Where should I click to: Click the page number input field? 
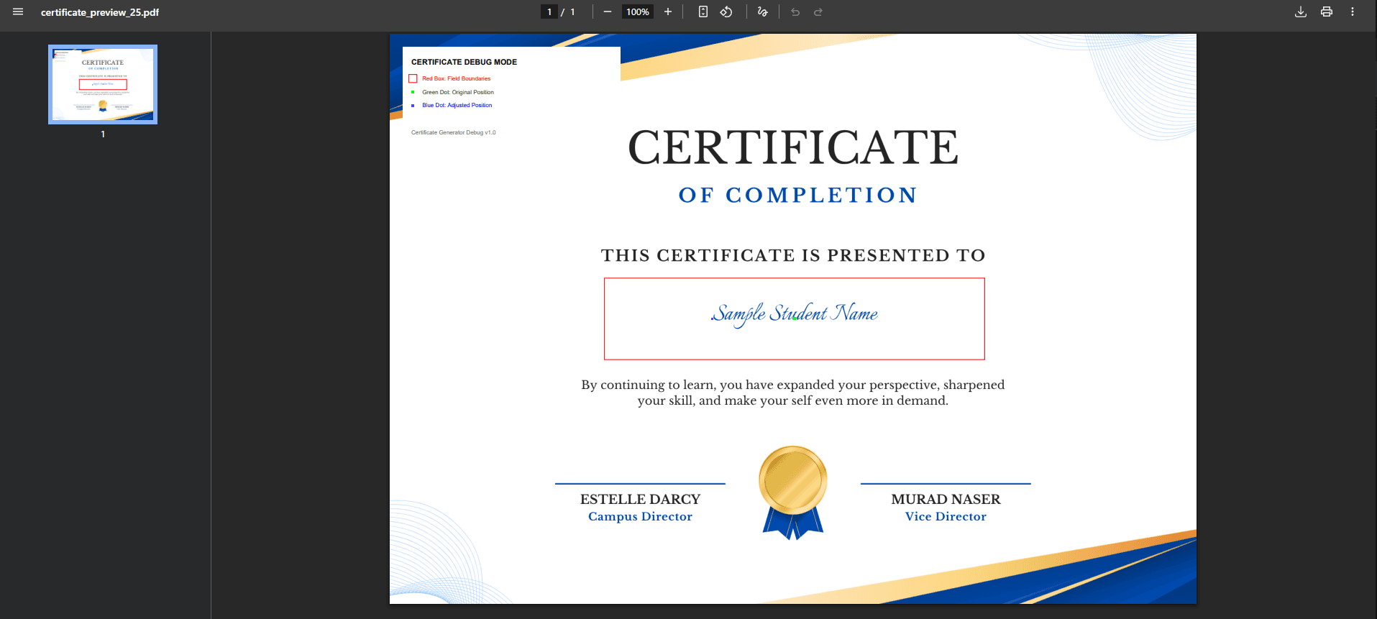point(549,12)
